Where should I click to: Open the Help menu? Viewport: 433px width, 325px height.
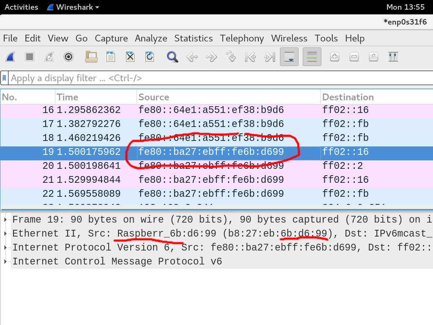click(x=355, y=38)
